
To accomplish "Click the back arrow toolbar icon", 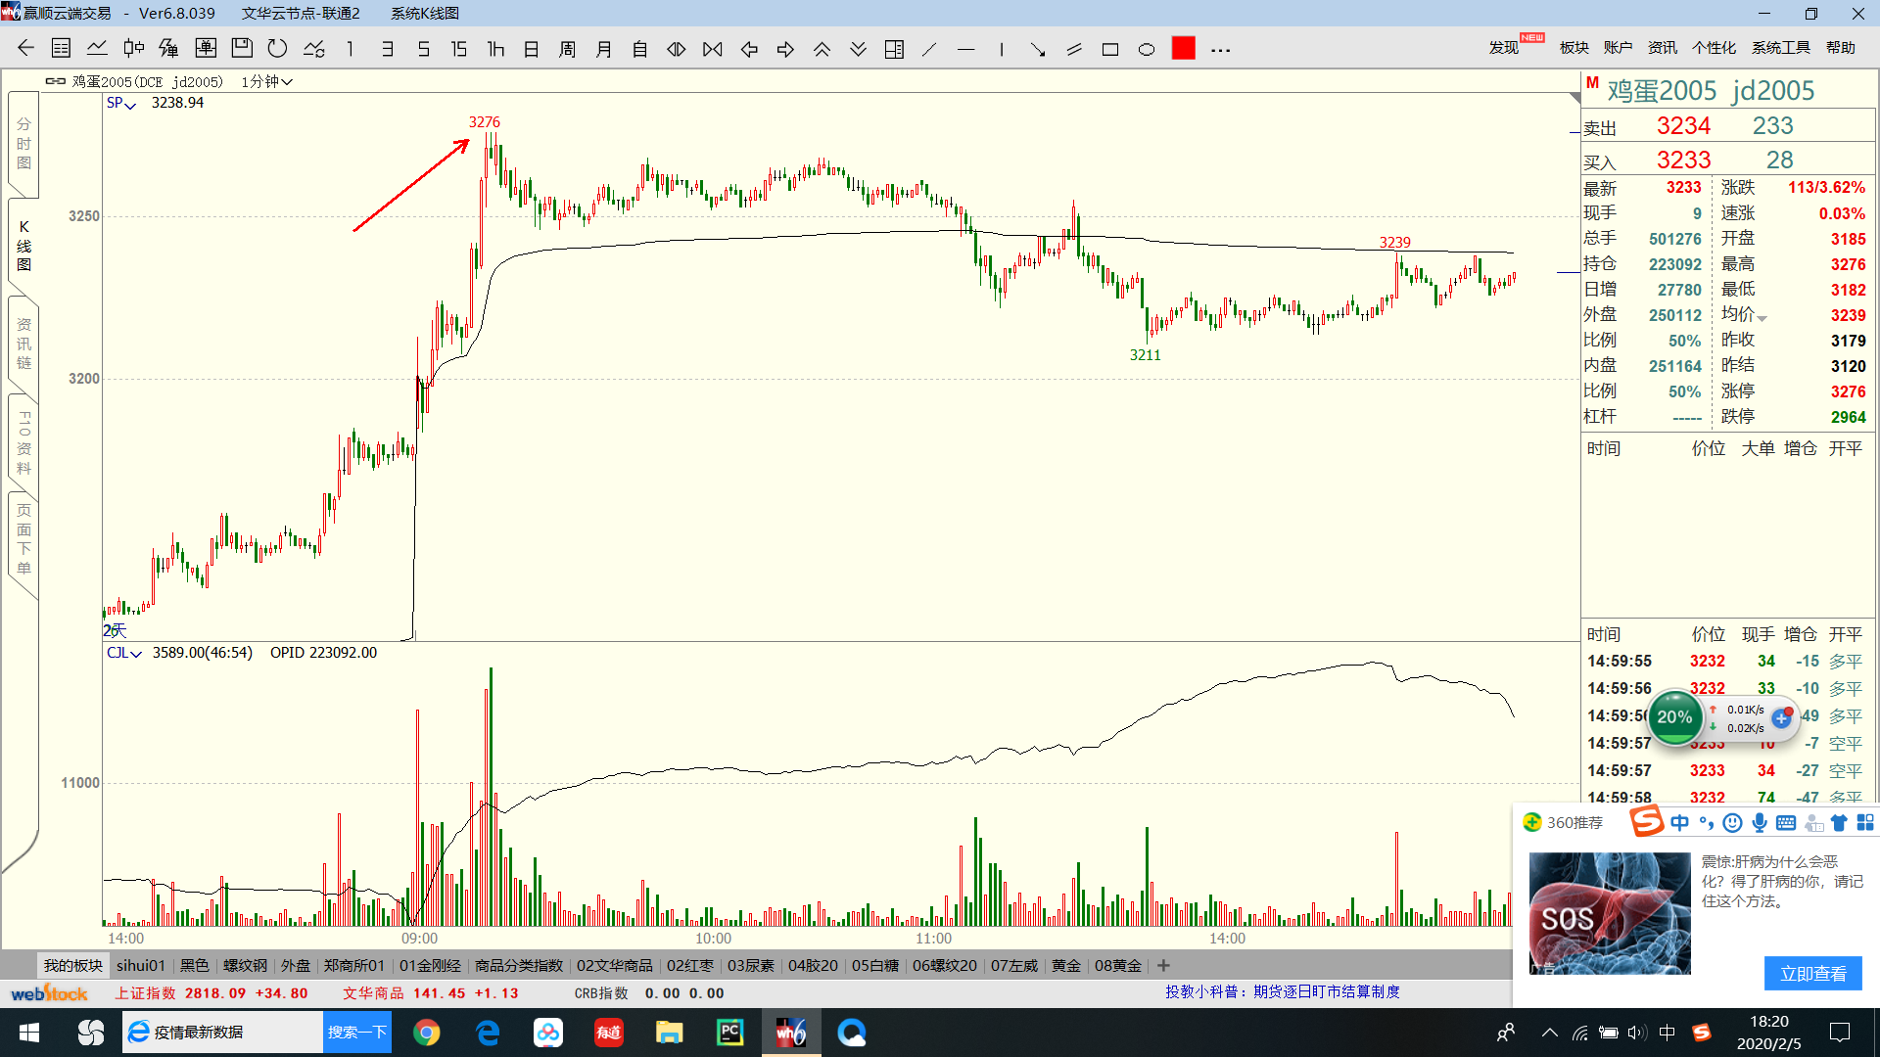I will [x=26, y=49].
